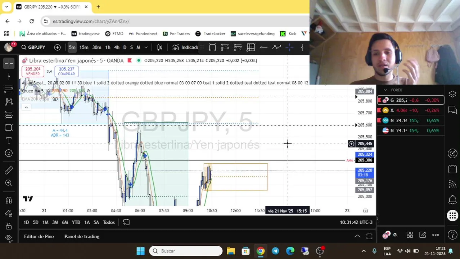Open the chats panel
Viewport: 460px width, 259px height.
[452, 110]
